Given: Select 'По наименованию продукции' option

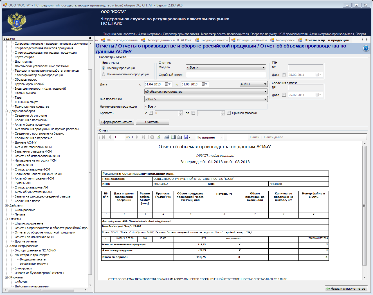Looking at the screenshot, I should [x=104, y=74].
